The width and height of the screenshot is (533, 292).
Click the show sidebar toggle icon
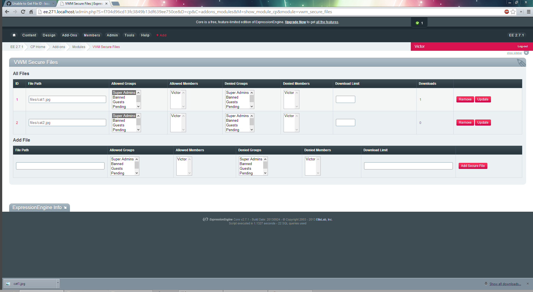tap(526, 53)
